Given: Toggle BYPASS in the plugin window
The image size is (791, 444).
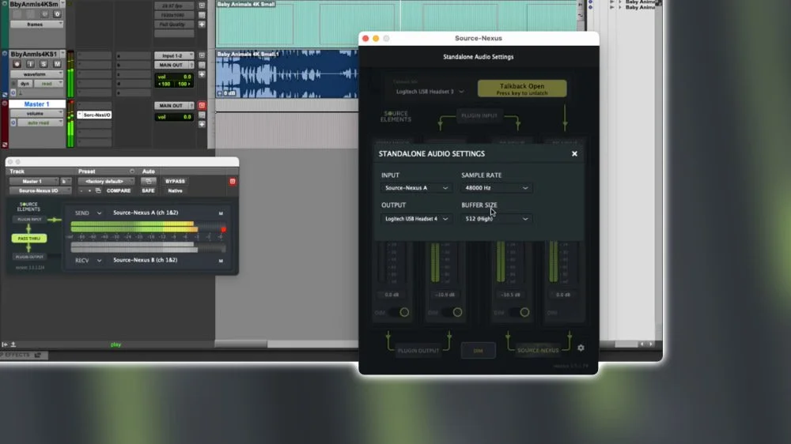Looking at the screenshot, I should pos(175,181).
